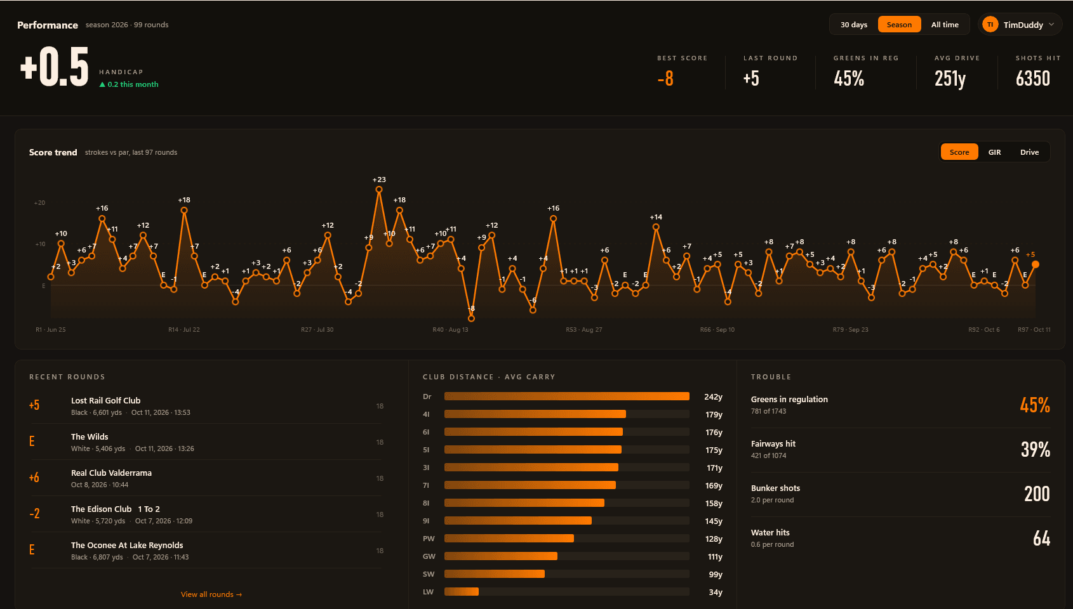The height and width of the screenshot is (609, 1073).
Task: Open The Edison Club 1 To 2 round
Action: click(x=206, y=514)
